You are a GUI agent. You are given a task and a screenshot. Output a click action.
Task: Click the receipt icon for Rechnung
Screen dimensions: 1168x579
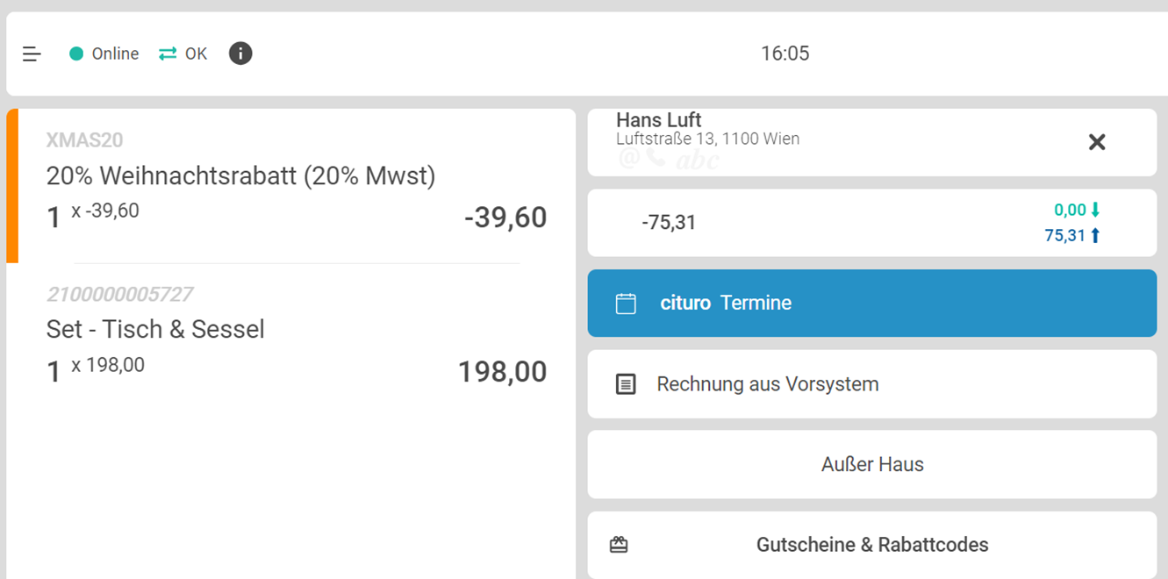[626, 384]
